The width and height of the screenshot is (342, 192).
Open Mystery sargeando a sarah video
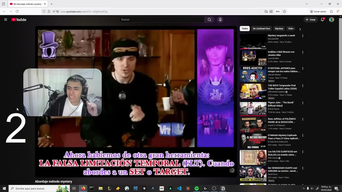coord(281,35)
